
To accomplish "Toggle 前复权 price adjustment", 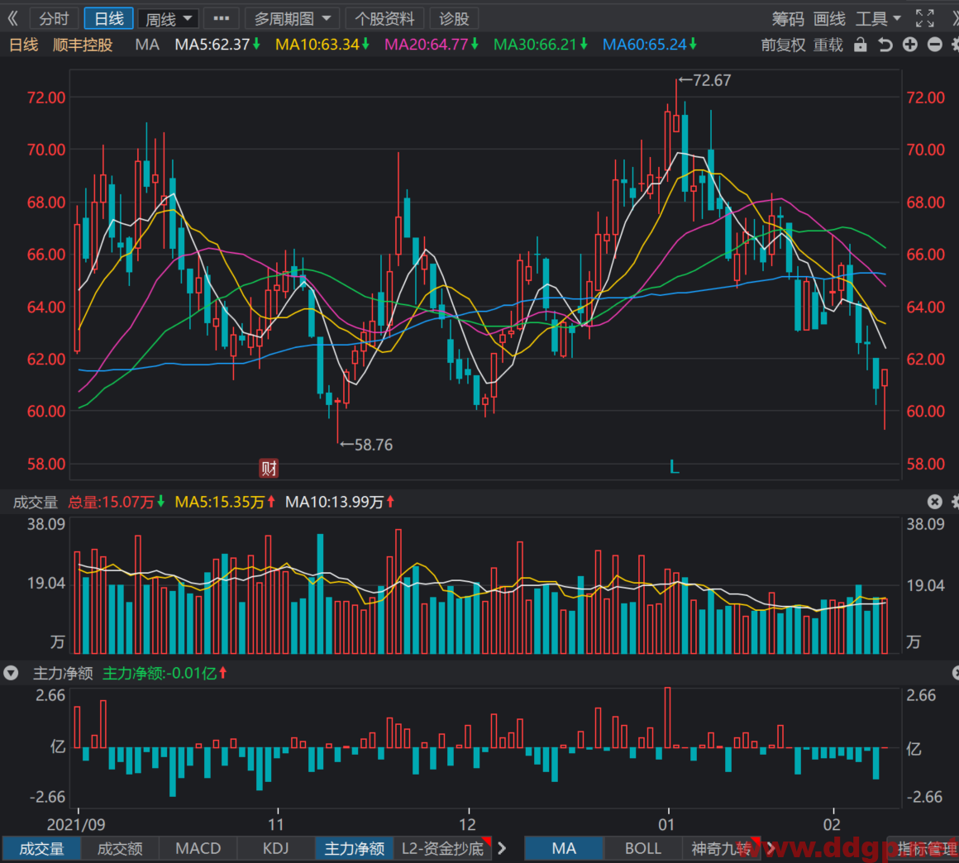I will tap(783, 45).
